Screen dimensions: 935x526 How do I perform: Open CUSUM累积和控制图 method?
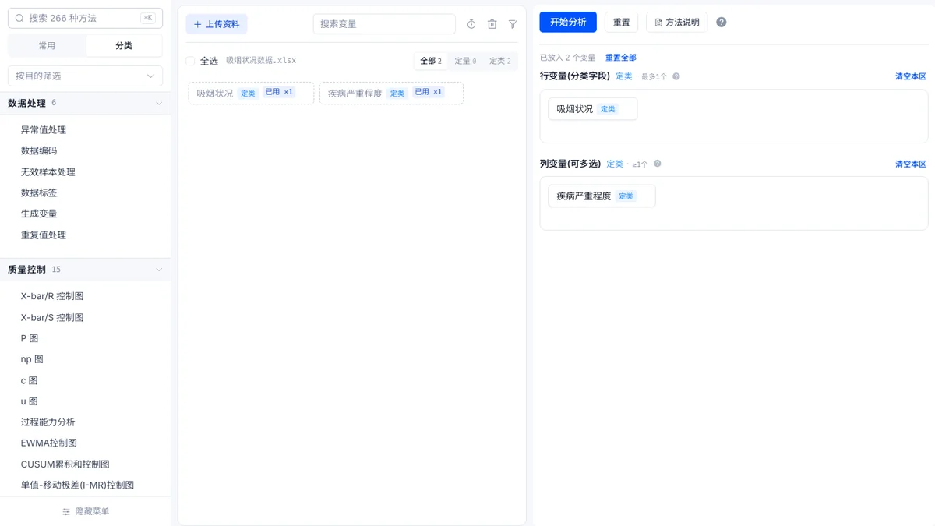click(65, 464)
